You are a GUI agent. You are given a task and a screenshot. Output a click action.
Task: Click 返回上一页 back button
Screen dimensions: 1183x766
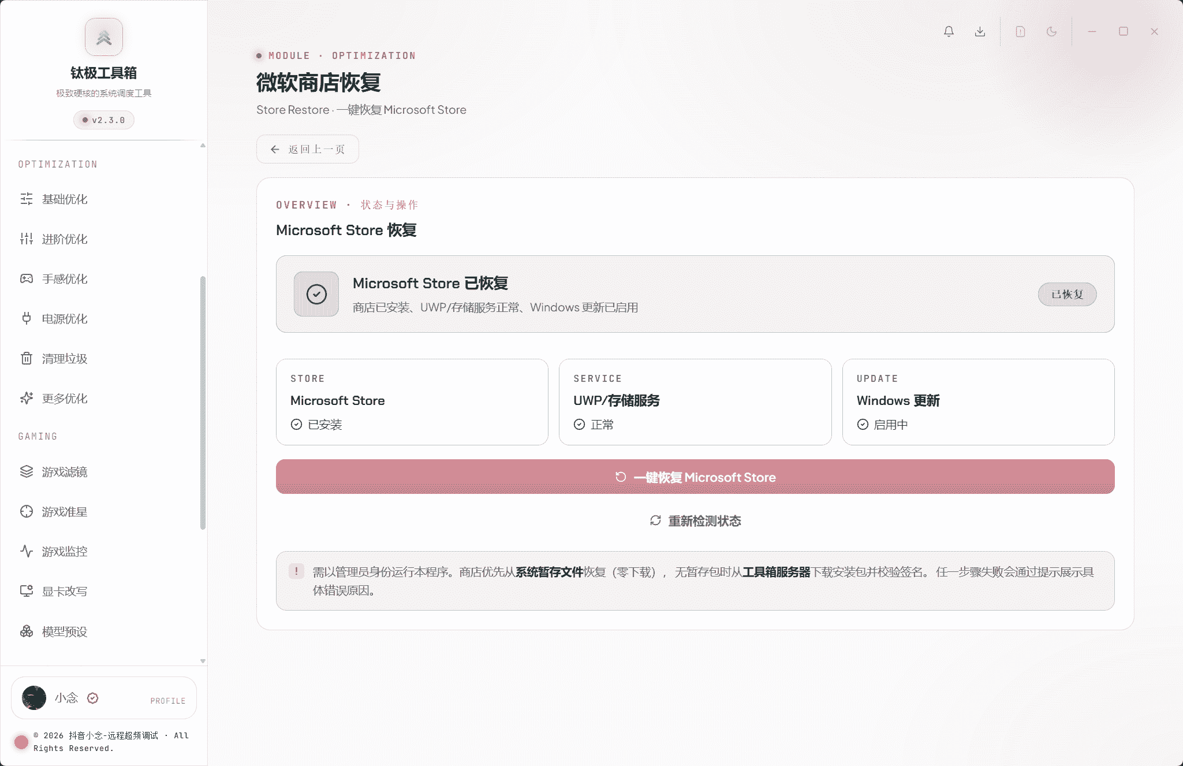point(308,149)
